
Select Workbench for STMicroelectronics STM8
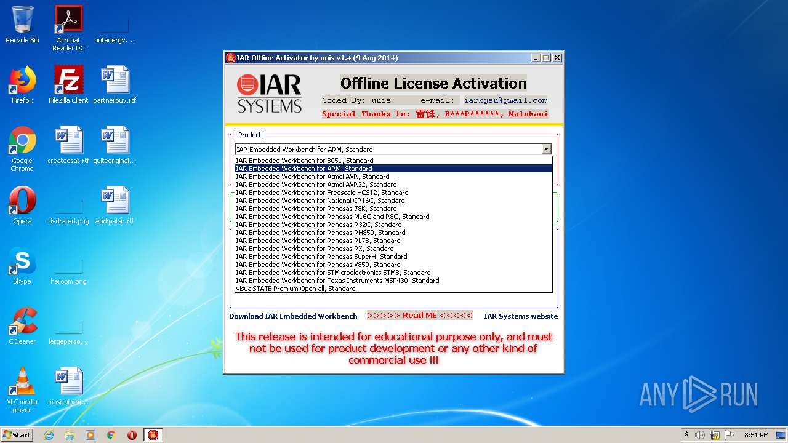point(393,273)
